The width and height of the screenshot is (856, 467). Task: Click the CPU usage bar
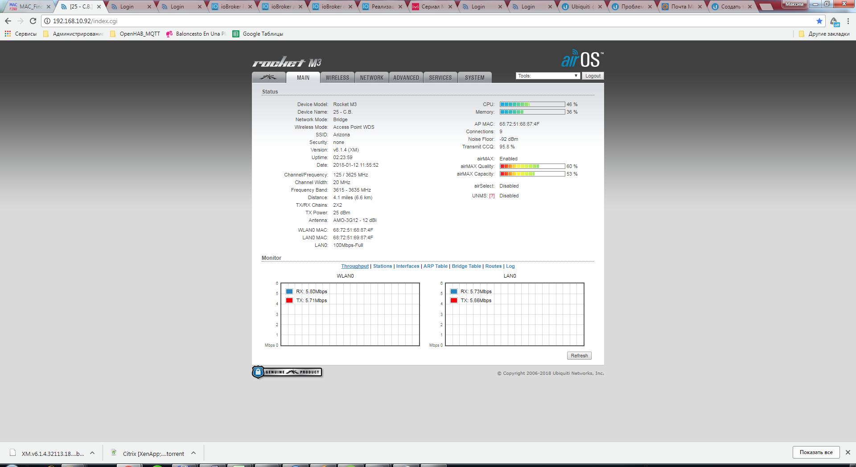(532, 104)
